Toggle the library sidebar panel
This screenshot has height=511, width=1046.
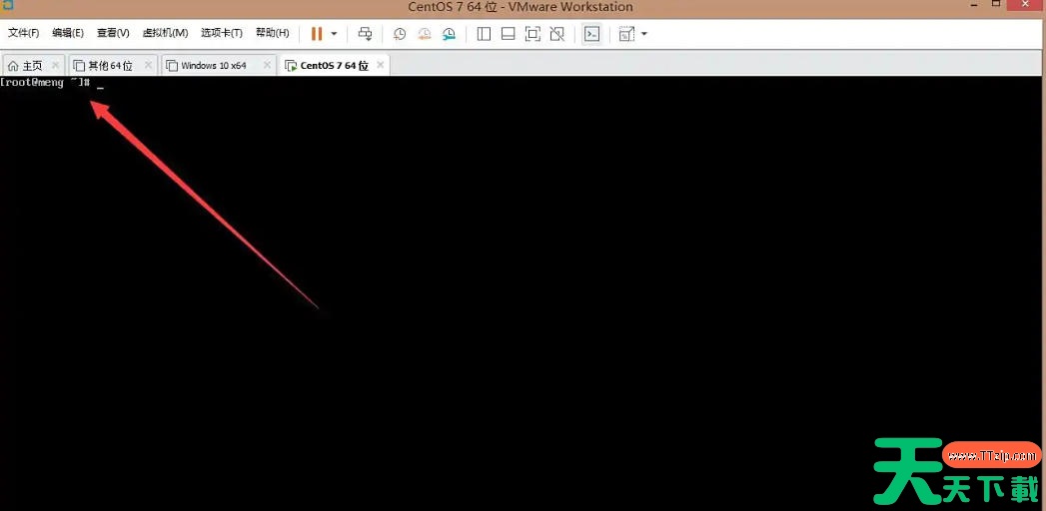point(484,34)
